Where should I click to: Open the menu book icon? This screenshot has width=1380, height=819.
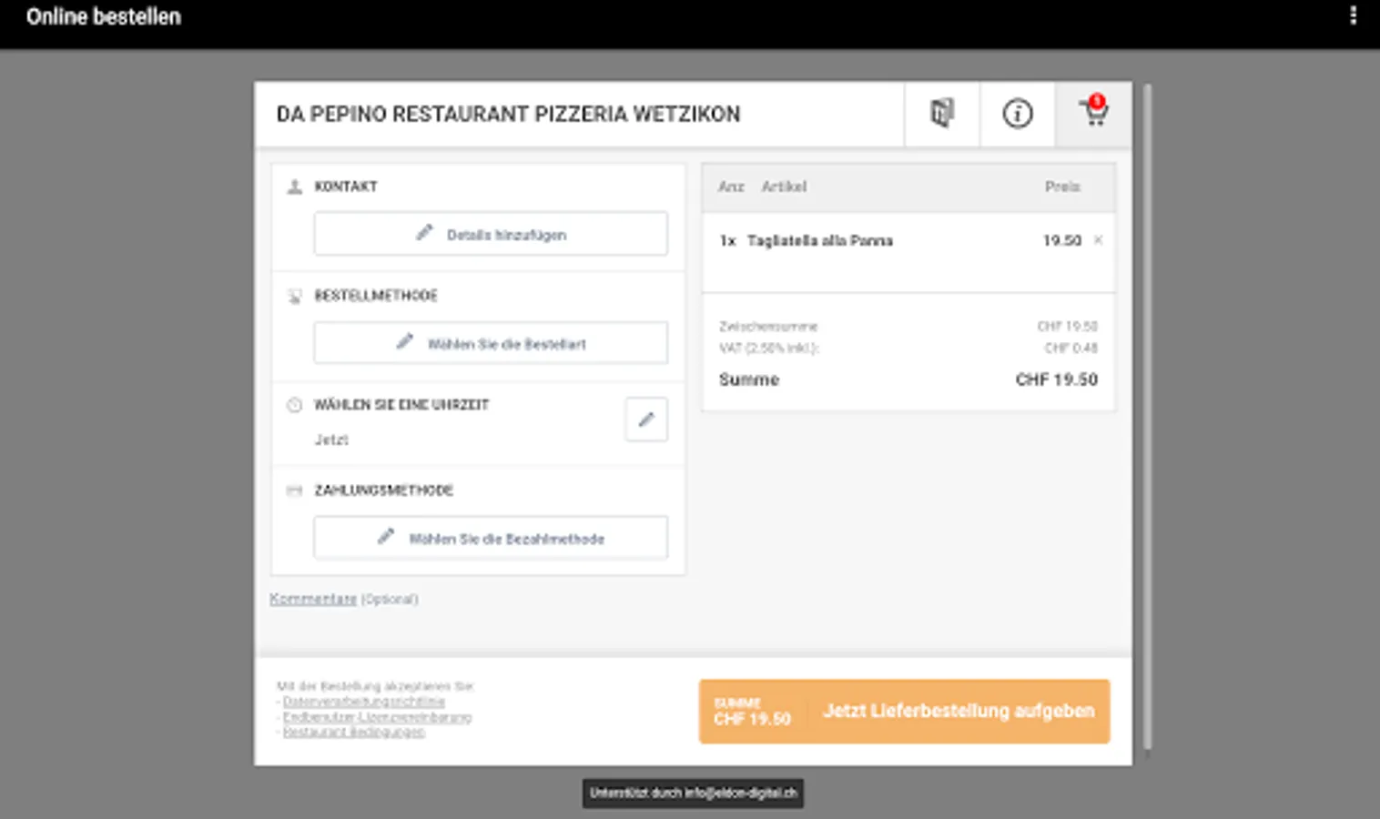coord(942,114)
